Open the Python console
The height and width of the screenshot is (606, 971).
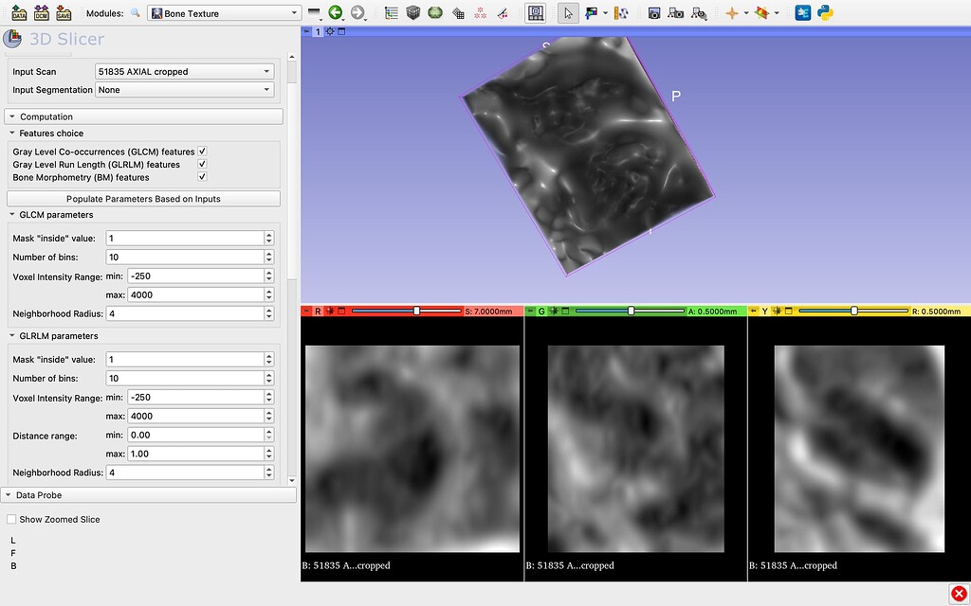click(824, 12)
